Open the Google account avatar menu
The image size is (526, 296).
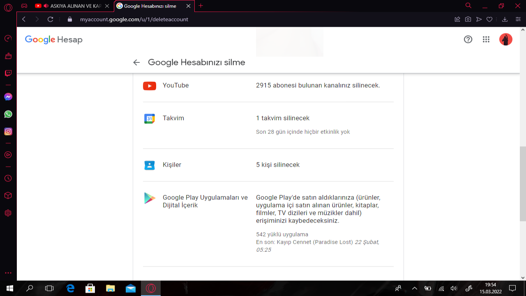[506, 39]
